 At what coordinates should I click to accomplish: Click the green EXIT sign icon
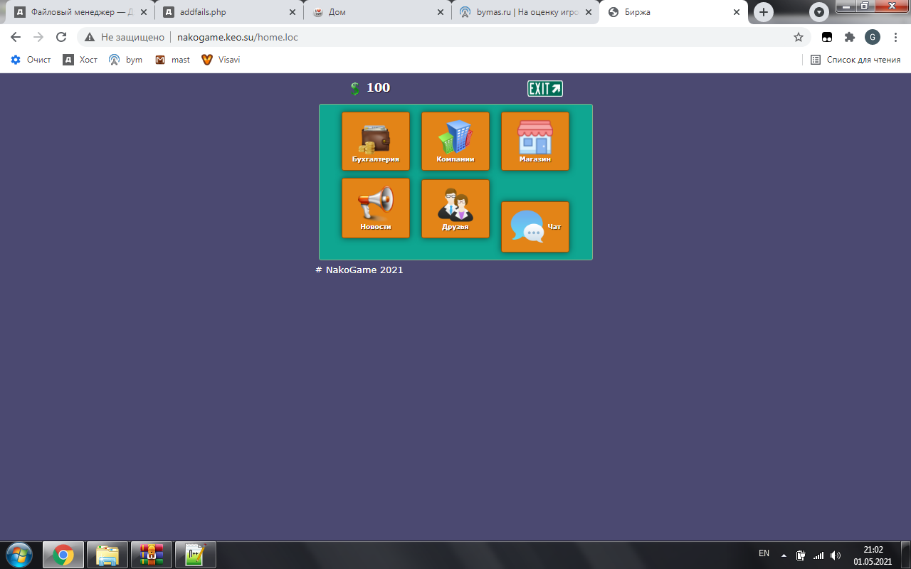pyautogui.click(x=544, y=88)
